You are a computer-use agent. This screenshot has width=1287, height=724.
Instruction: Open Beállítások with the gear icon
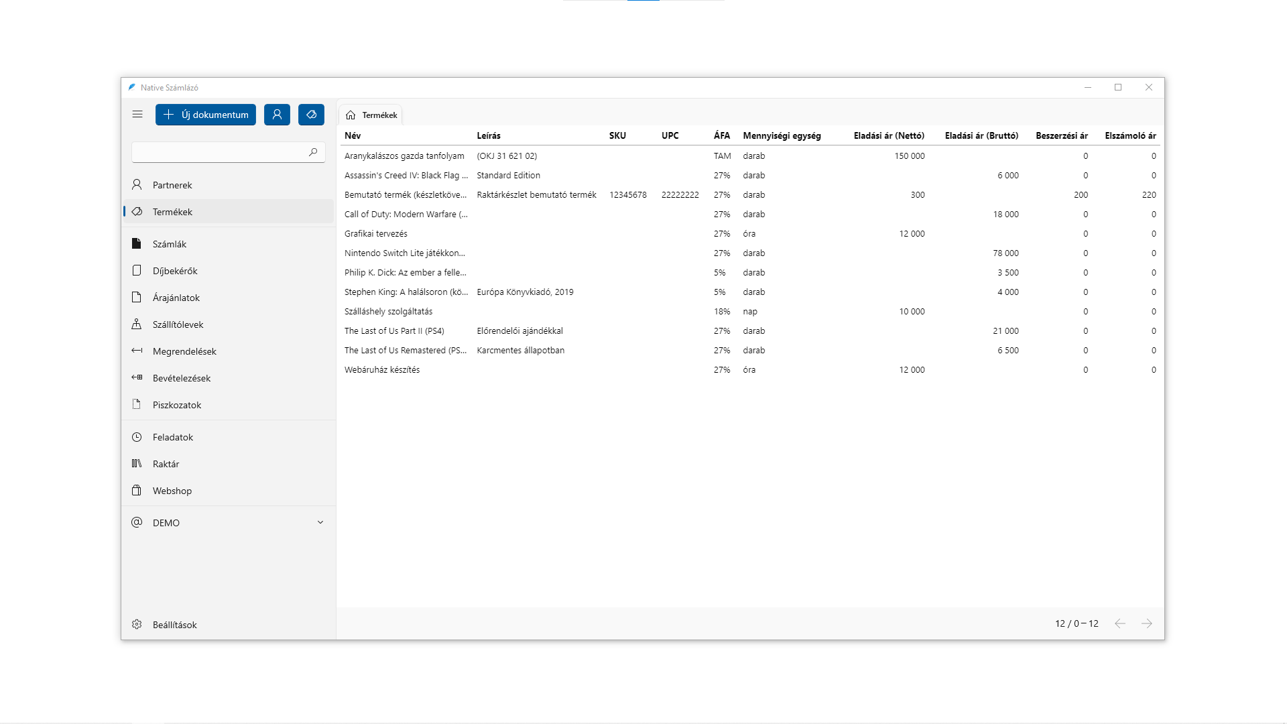pyautogui.click(x=137, y=624)
